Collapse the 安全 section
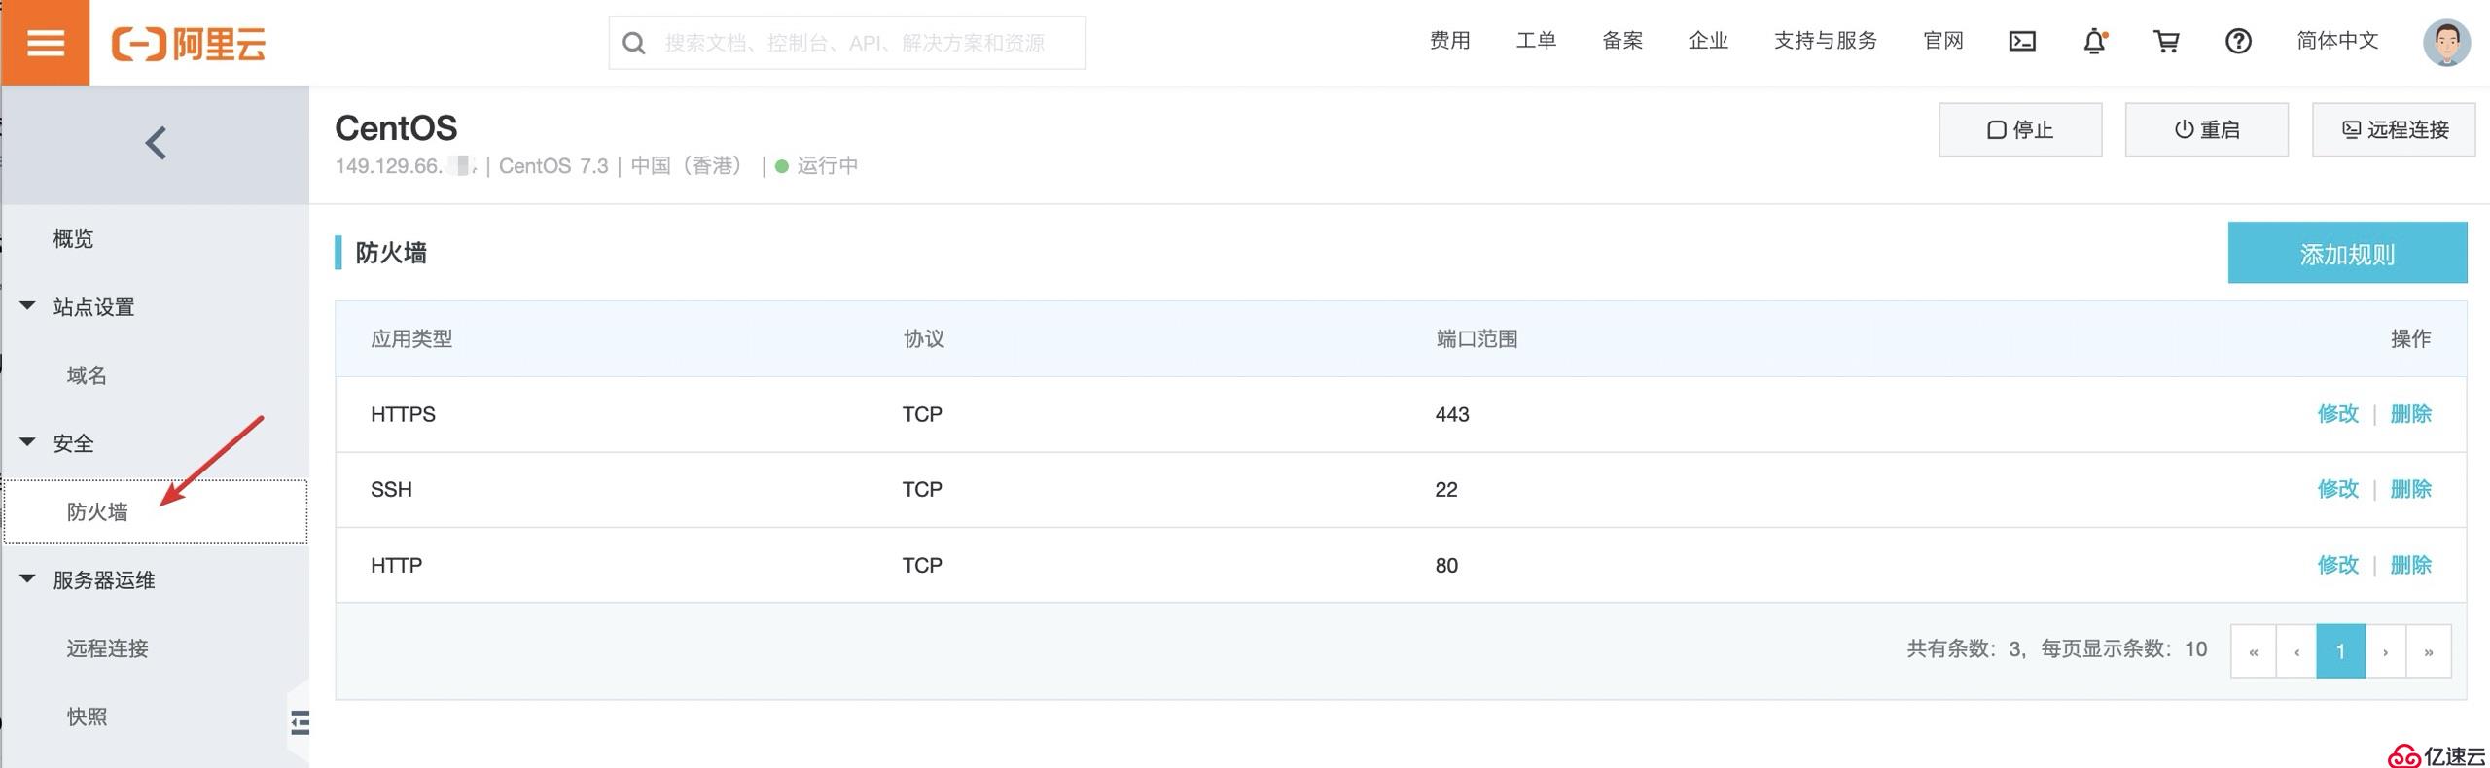Viewport: 2490px width, 768px height. click(x=73, y=443)
